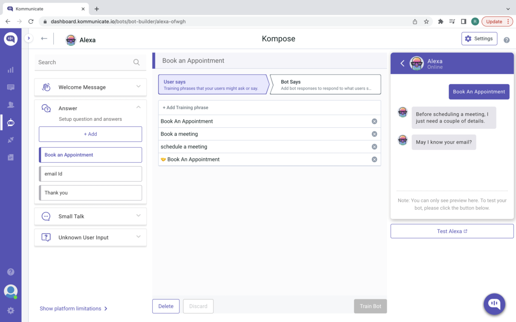Viewport: 516px width, 322px height.
Task: Click the browser profile avatar
Action: (x=475, y=21)
